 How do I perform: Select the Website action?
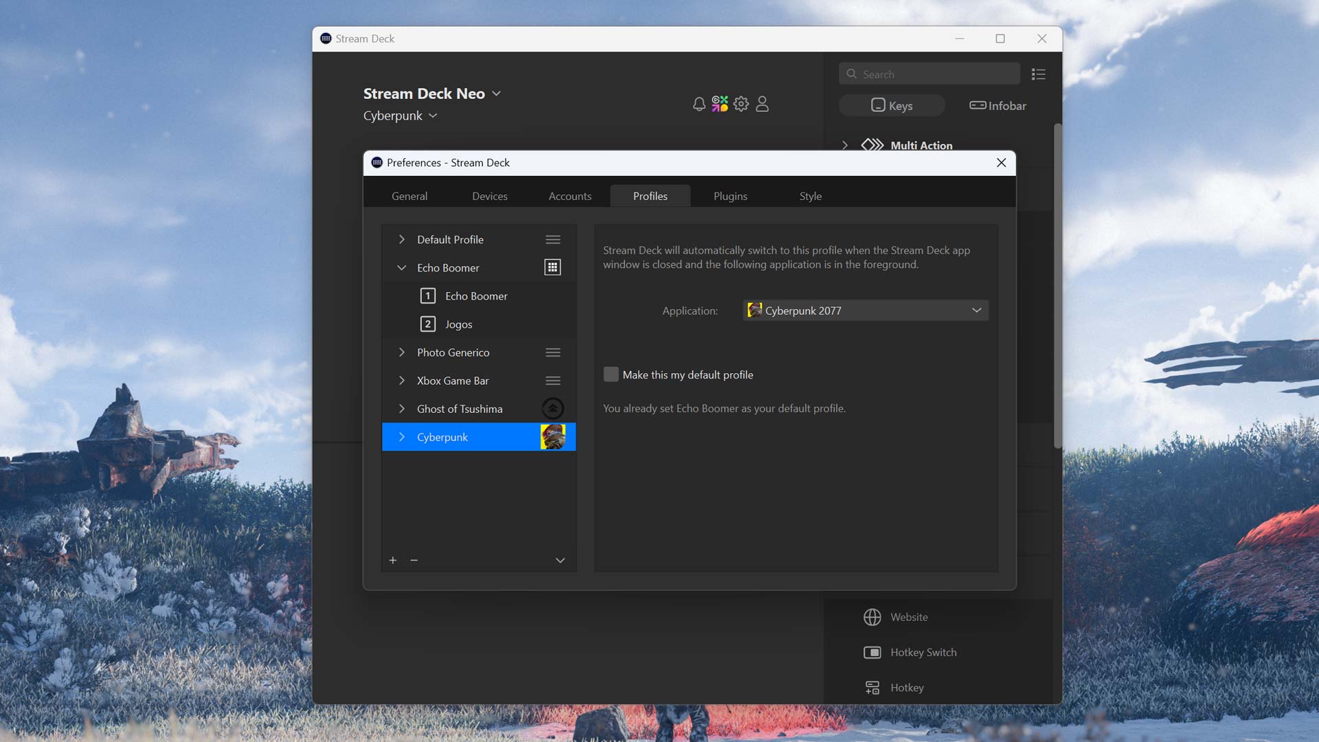909,617
